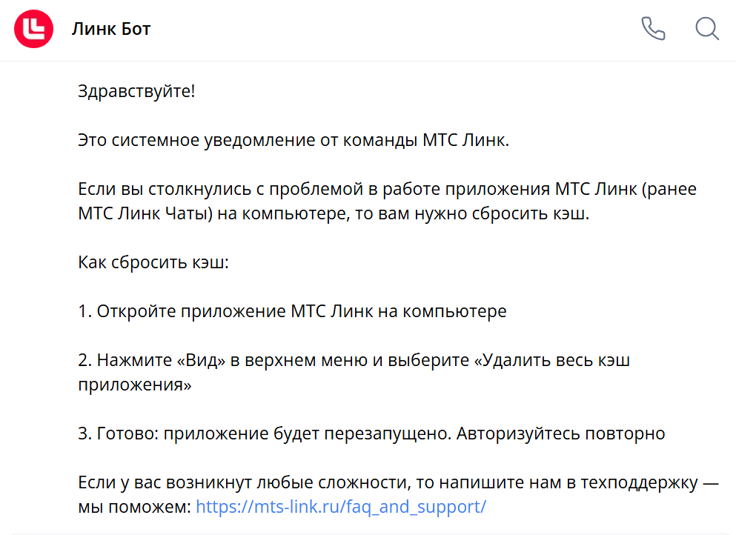
Task: Start a call with Линк Бот
Action: tap(653, 29)
